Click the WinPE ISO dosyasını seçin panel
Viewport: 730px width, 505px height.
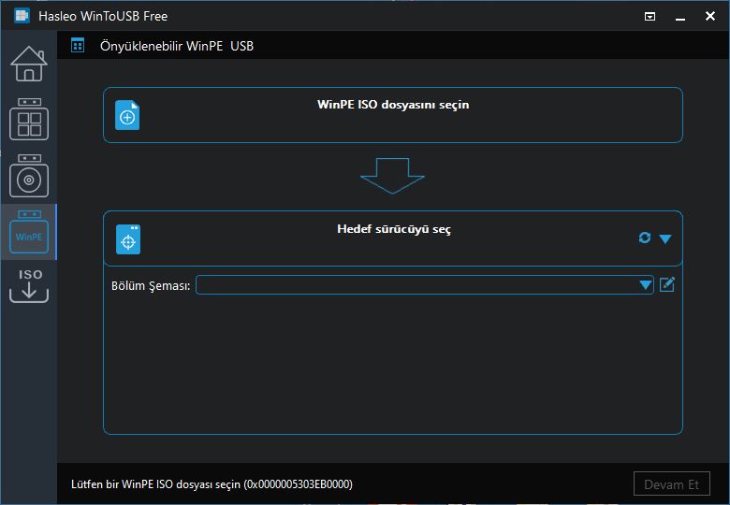pyautogui.click(x=393, y=115)
